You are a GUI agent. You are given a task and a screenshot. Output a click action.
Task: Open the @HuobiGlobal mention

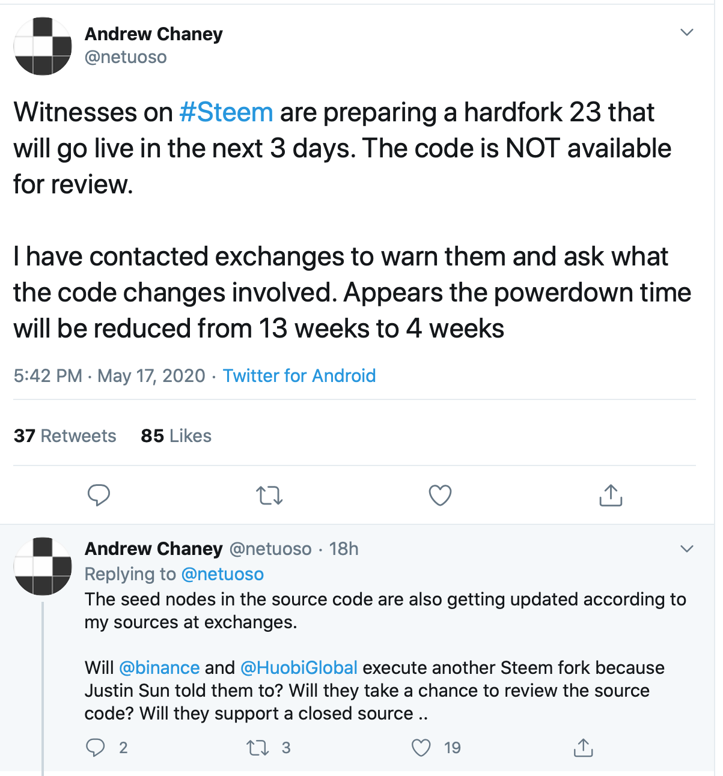[x=299, y=668]
